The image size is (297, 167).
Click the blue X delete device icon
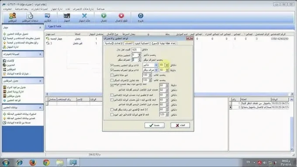coord(84,16)
